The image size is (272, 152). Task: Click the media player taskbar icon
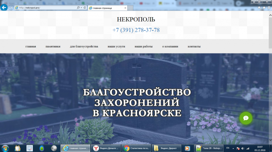coord(187,148)
